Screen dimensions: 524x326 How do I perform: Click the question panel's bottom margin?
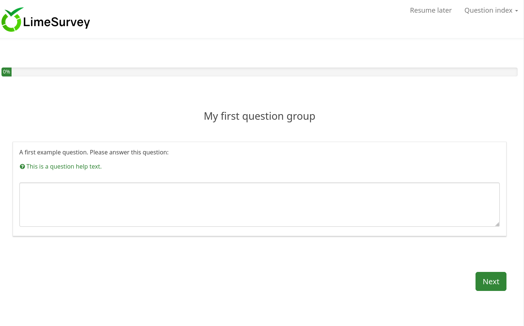259,232
